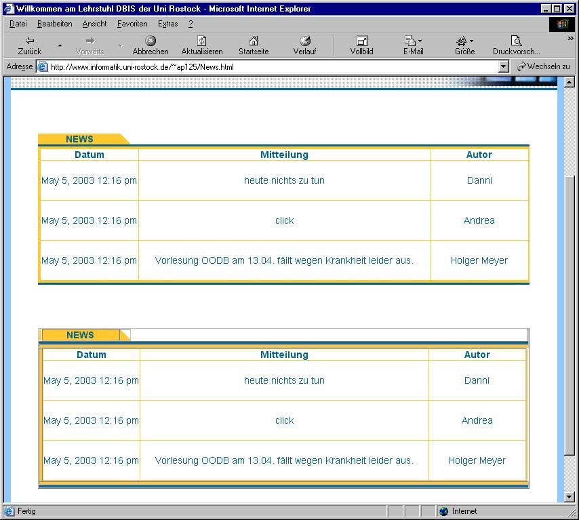
Task: Switch to Vollbild fullscreen mode
Action: pyautogui.click(x=361, y=41)
